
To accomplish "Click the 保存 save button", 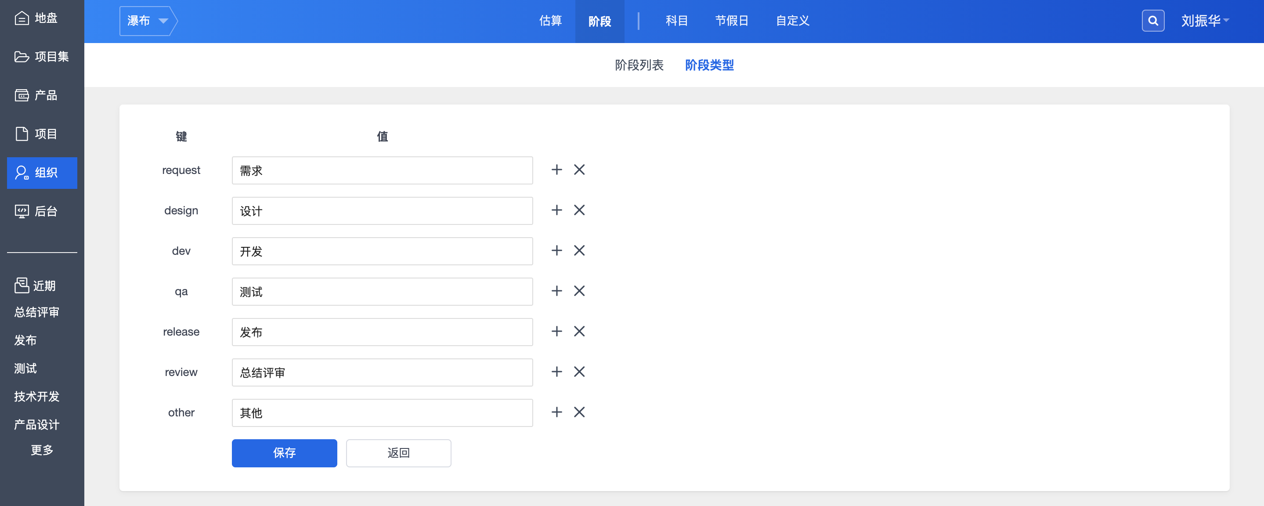I will coord(284,453).
